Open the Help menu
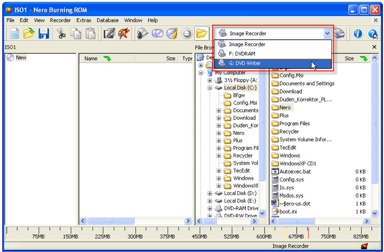The height and width of the screenshot is (252, 384). 152,20
